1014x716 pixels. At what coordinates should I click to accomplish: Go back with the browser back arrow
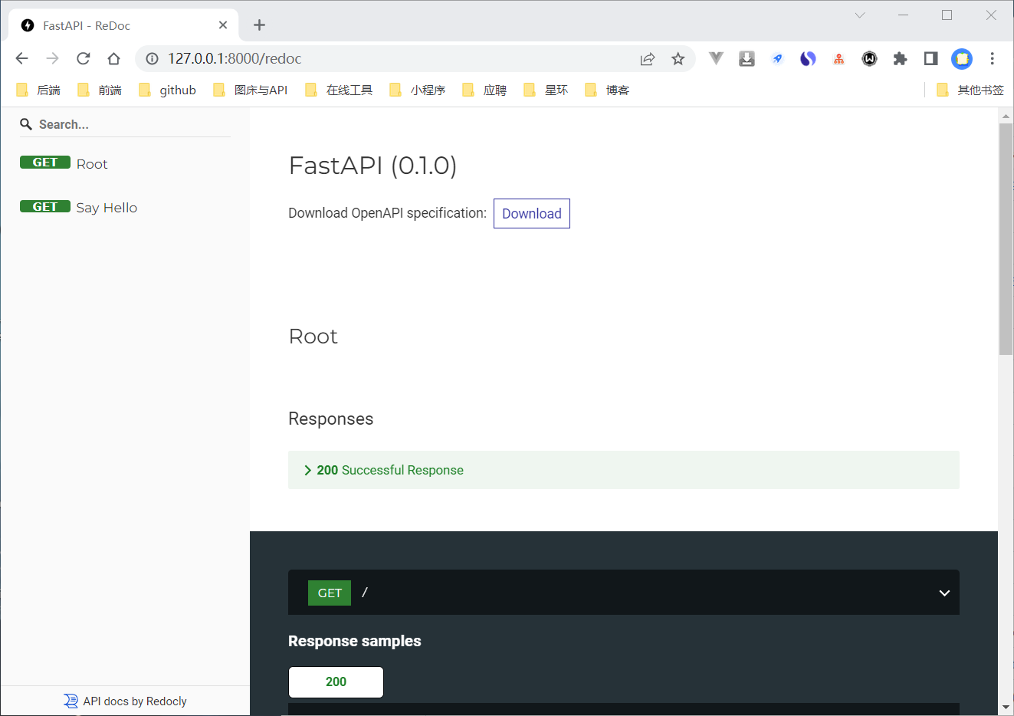pyautogui.click(x=21, y=58)
